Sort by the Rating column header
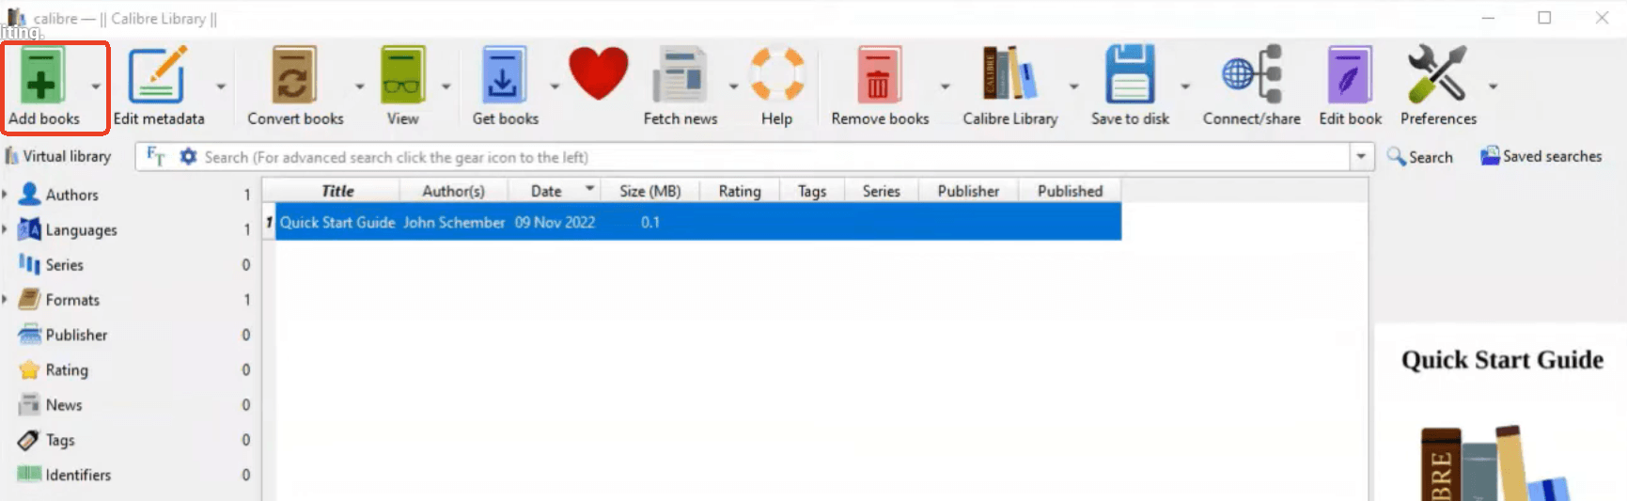The width and height of the screenshot is (1627, 501). coord(740,191)
